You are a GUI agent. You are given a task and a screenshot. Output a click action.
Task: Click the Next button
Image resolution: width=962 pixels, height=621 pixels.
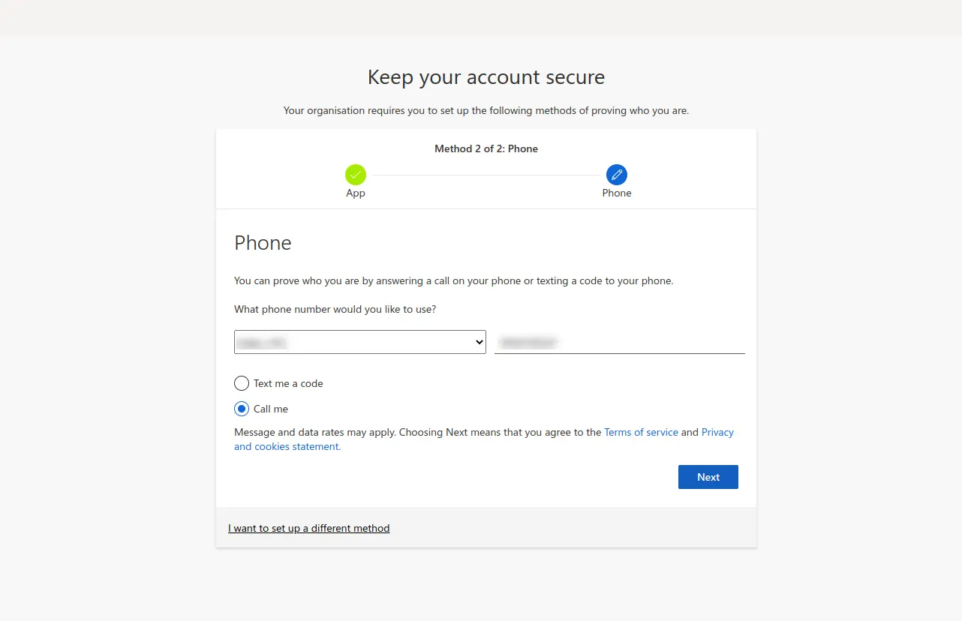[x=708, y=477]
